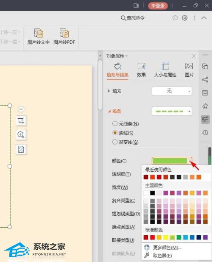Pick the dark red first recent color
Viewport: 212px width, 262px height.
[x=146, y=177]
